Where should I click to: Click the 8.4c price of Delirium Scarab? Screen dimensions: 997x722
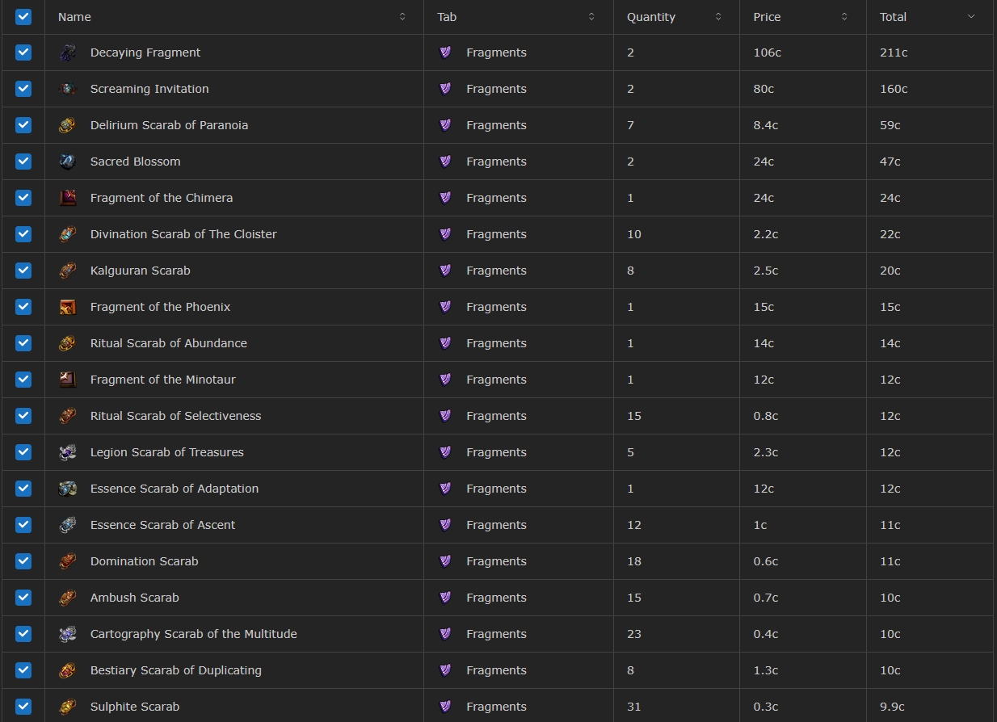[x=765, y=125]
